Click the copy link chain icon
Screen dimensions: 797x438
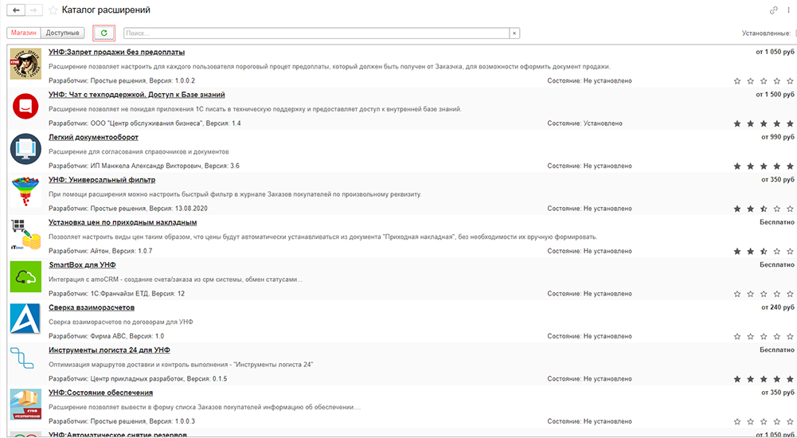tap(773, 10)
